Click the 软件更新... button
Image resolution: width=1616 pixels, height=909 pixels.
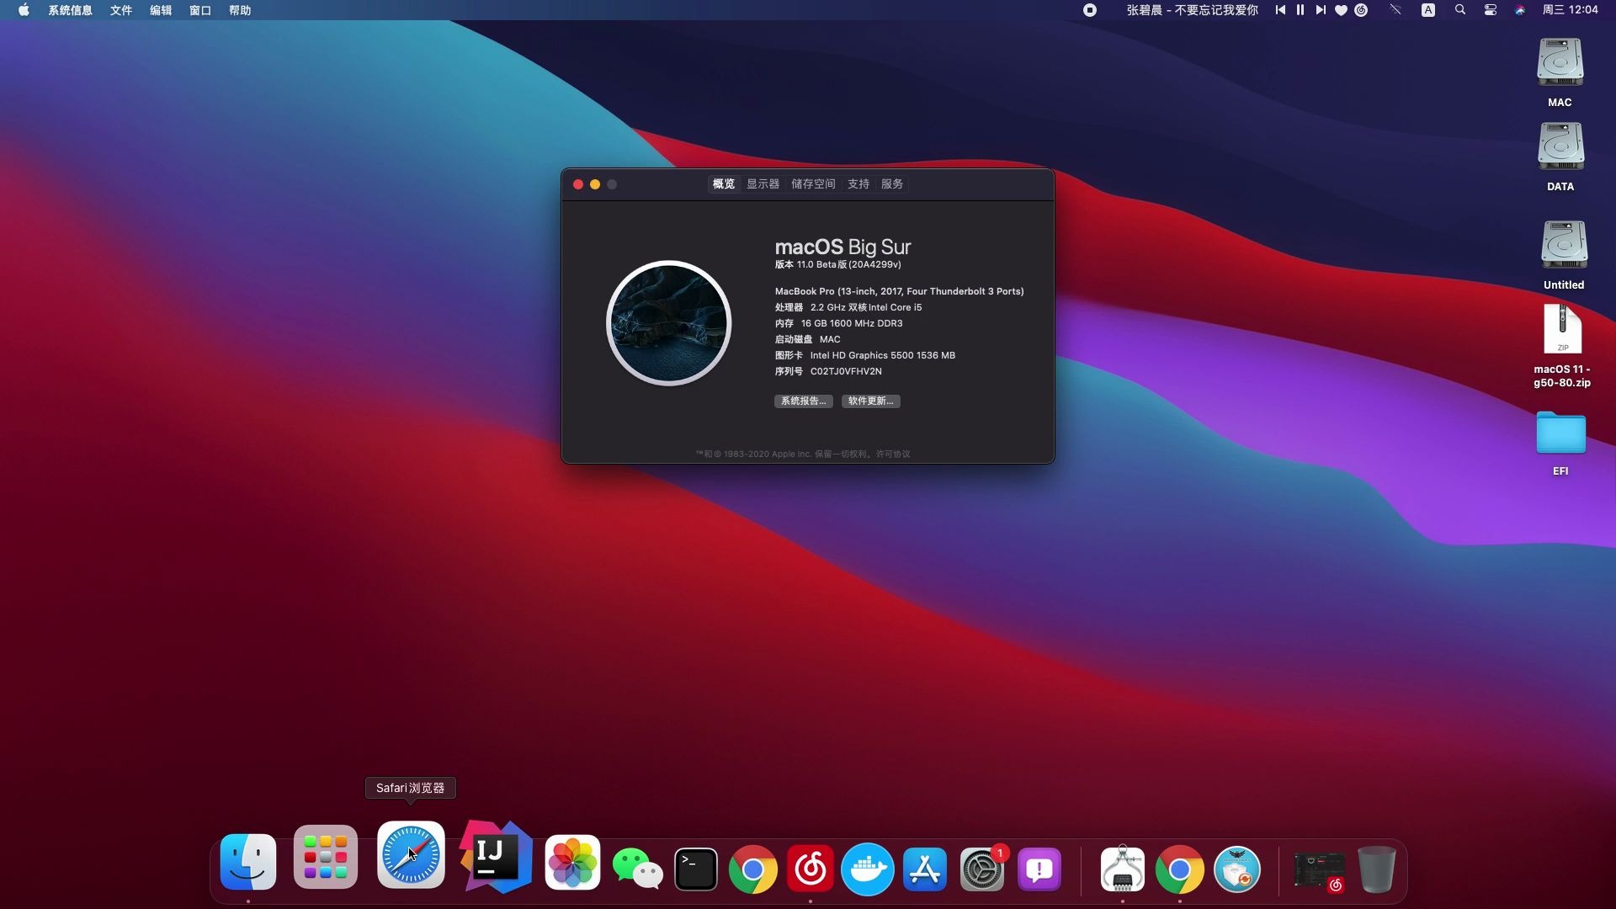(x=871, y=401)
